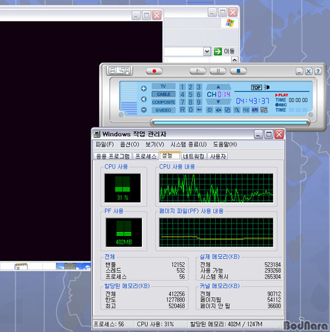The image size is (330, 332).
Task: Switch to the 프로세스 tab
Action: pyautogui.click(x=146, y=156)
